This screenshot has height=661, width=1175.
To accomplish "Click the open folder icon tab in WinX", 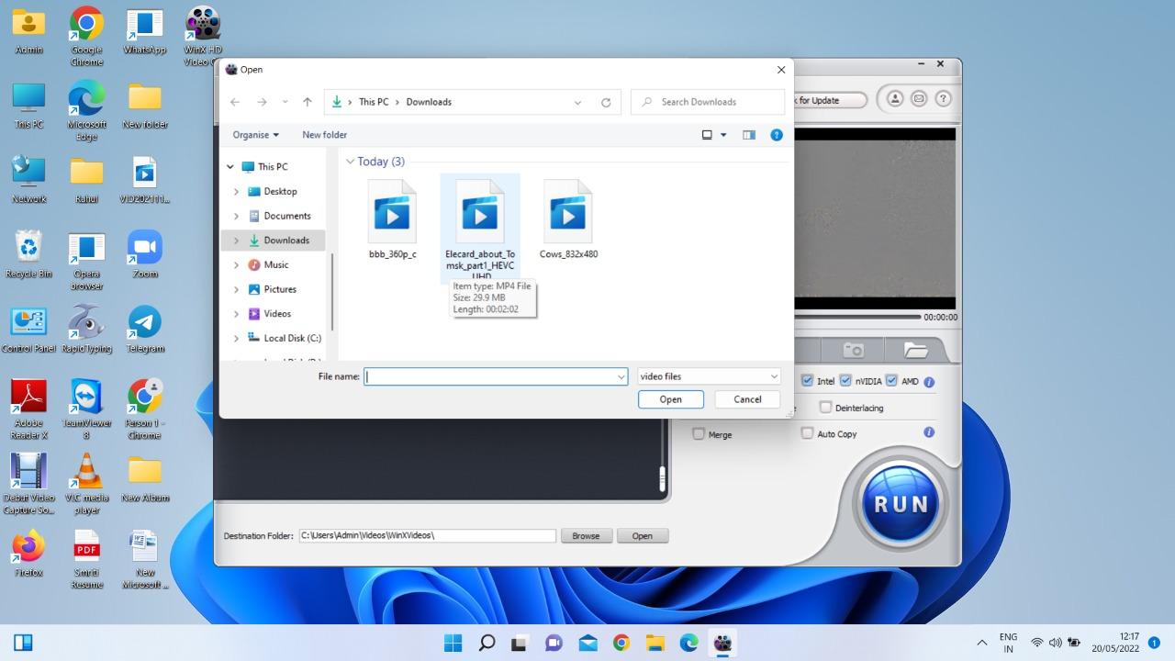I will tap(915, 350).
